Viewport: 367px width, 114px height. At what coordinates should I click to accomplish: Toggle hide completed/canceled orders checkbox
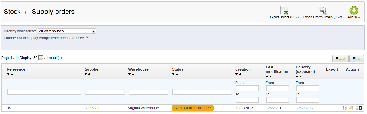[x=88, y=37]
